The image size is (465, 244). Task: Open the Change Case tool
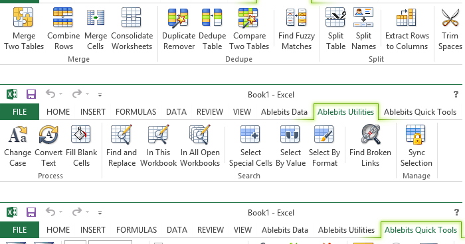point(17,146)
